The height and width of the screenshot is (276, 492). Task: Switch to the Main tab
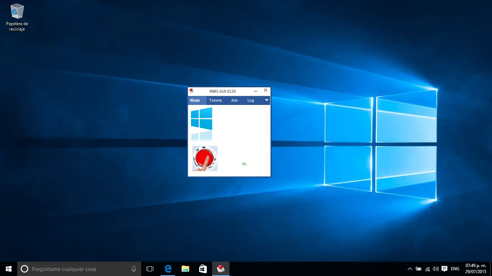(195, 100)
